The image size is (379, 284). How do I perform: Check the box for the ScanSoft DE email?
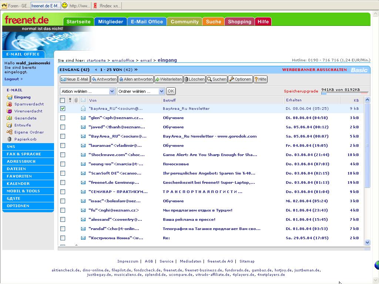63,173
